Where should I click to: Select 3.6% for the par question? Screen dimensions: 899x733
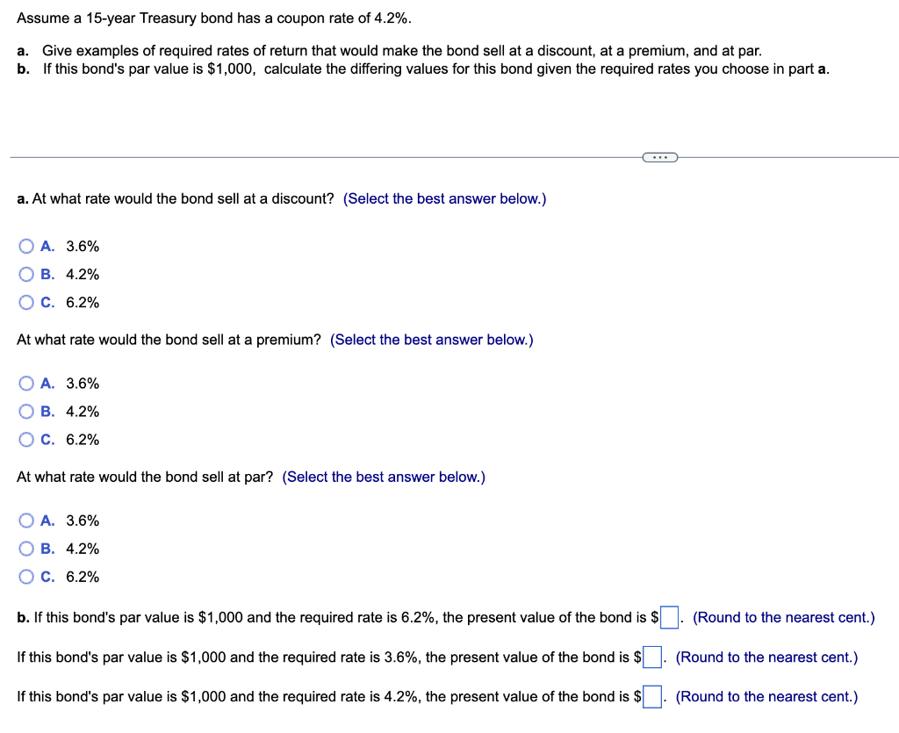[x=26, y=521]
